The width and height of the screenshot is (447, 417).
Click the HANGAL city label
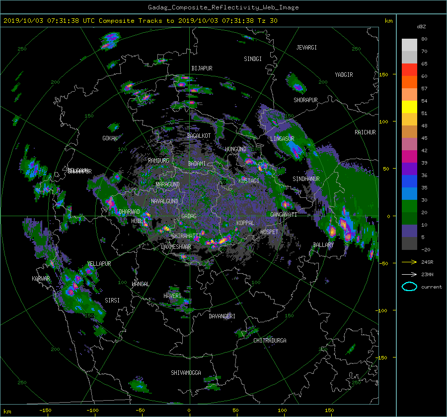(140, 284)
